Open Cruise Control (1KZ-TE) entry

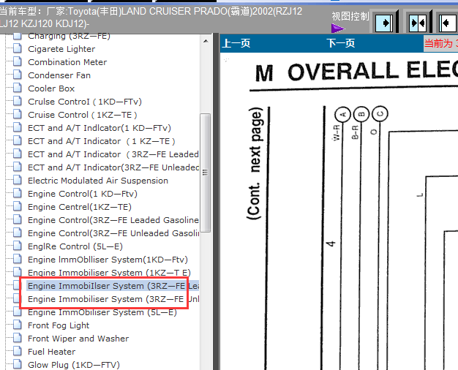click(x=83, y=115)
